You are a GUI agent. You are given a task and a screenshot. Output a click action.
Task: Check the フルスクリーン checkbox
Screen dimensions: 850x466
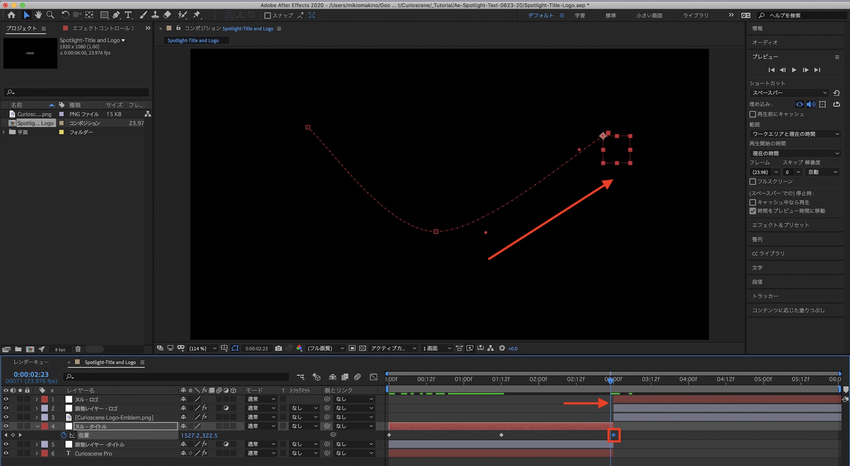(x=753, y=182)
